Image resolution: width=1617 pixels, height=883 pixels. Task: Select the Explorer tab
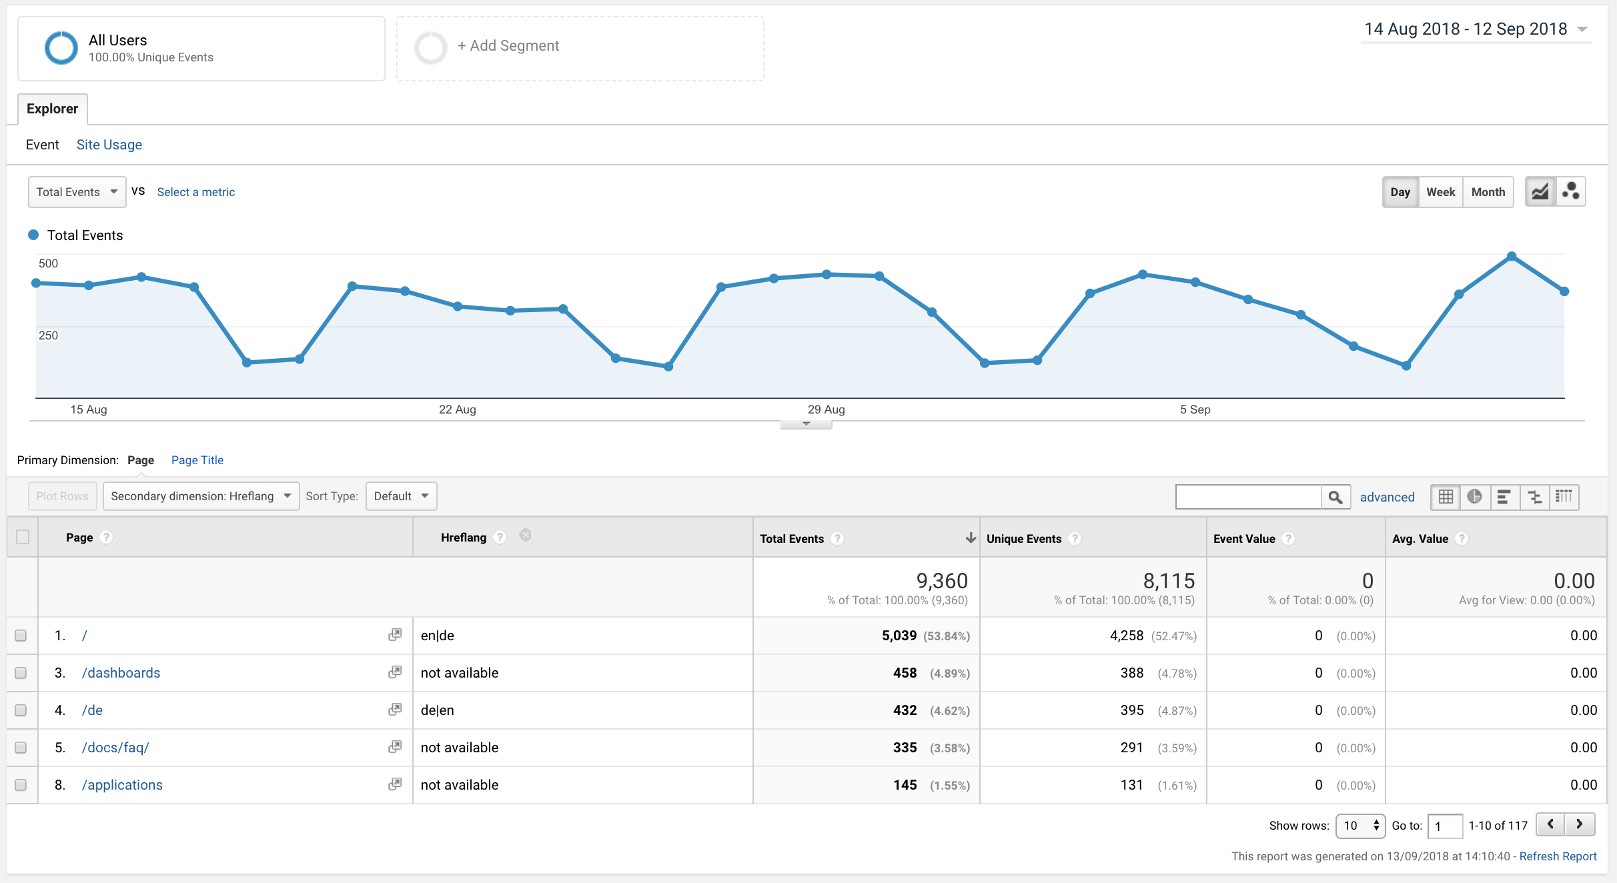(x=52, y=109)
